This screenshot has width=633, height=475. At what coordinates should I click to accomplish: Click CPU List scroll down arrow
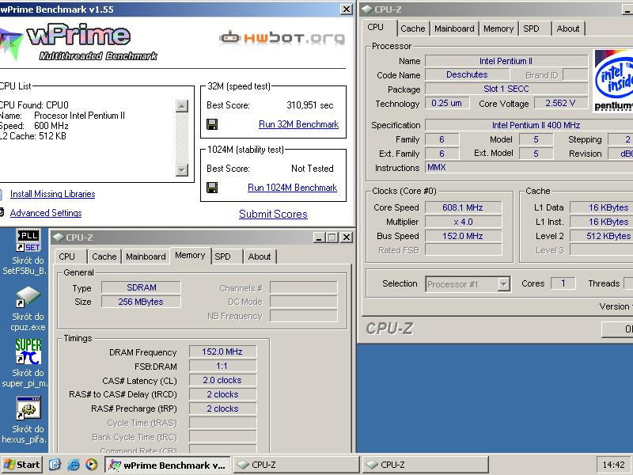(182, 169)
